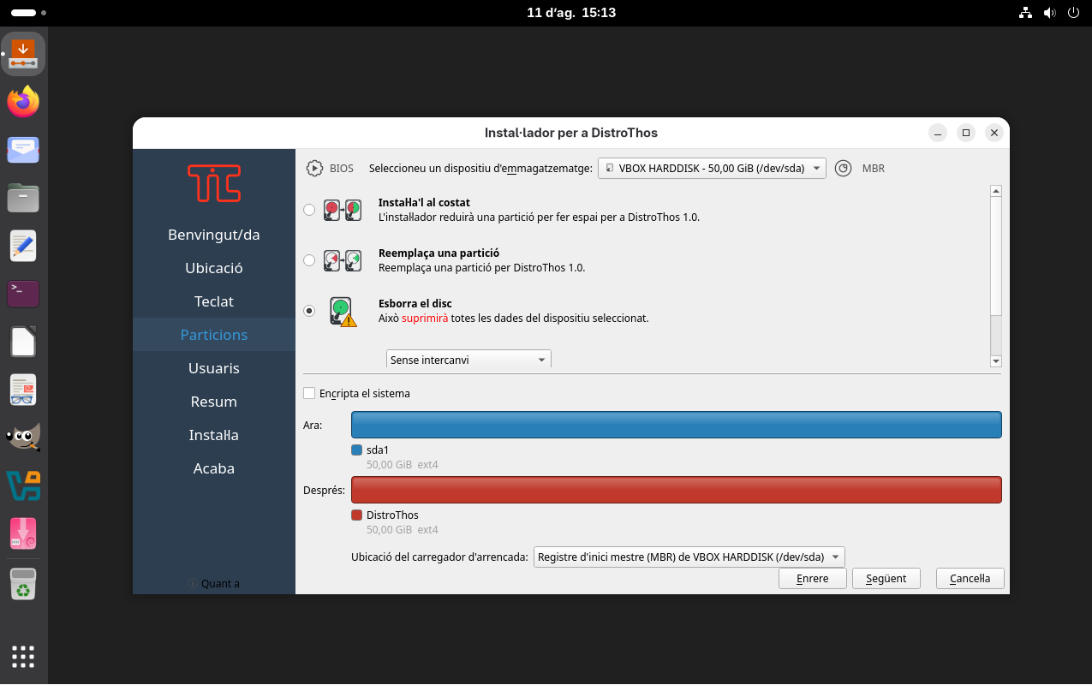This screenshot has height=685, width=1092.
Task: Select the 'Esborra el disc' radio button
Action: [309, 311]
